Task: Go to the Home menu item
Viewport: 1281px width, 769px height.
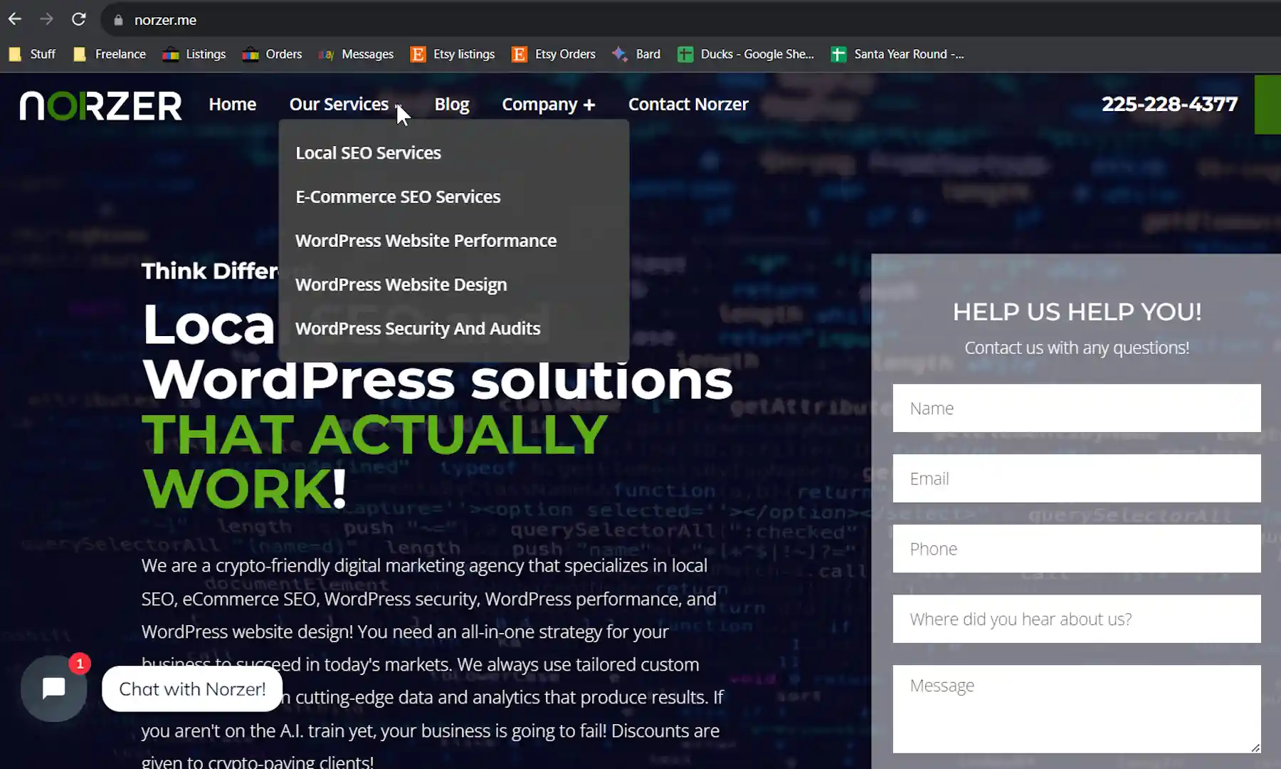Action: click(x=232, y=104)
